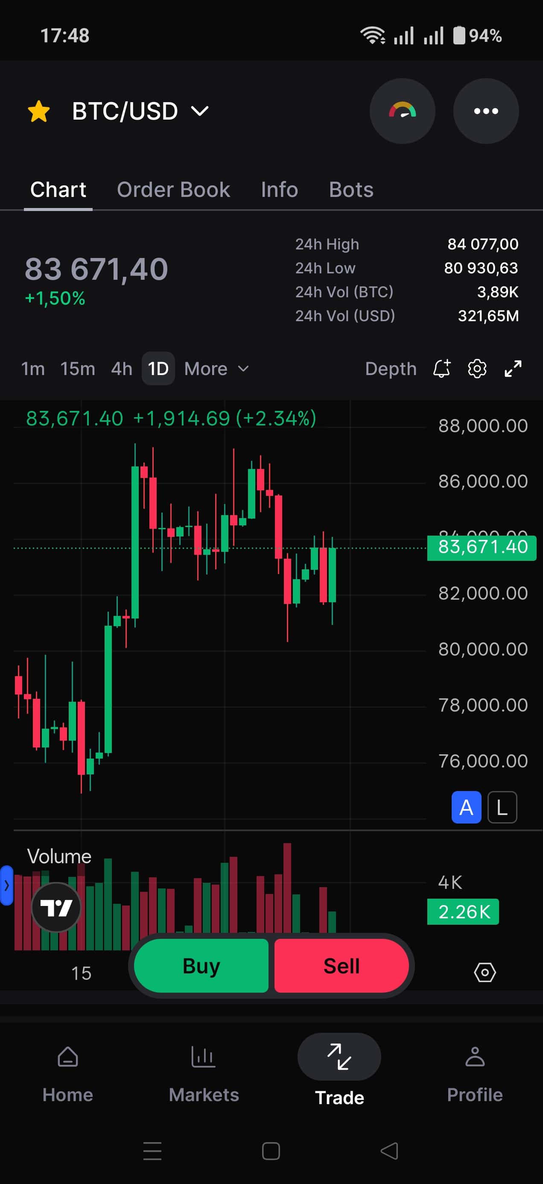Select the 4h timeframe
Screen dimensions: 543x1184
[121, 369]
